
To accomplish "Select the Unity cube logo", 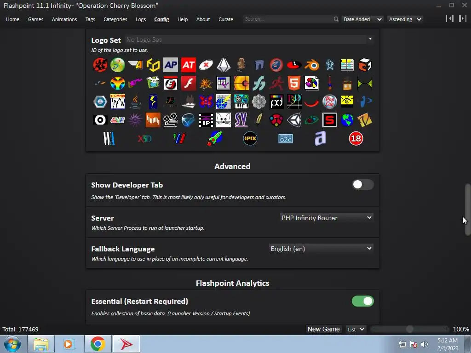I will [x=294, y=120].
